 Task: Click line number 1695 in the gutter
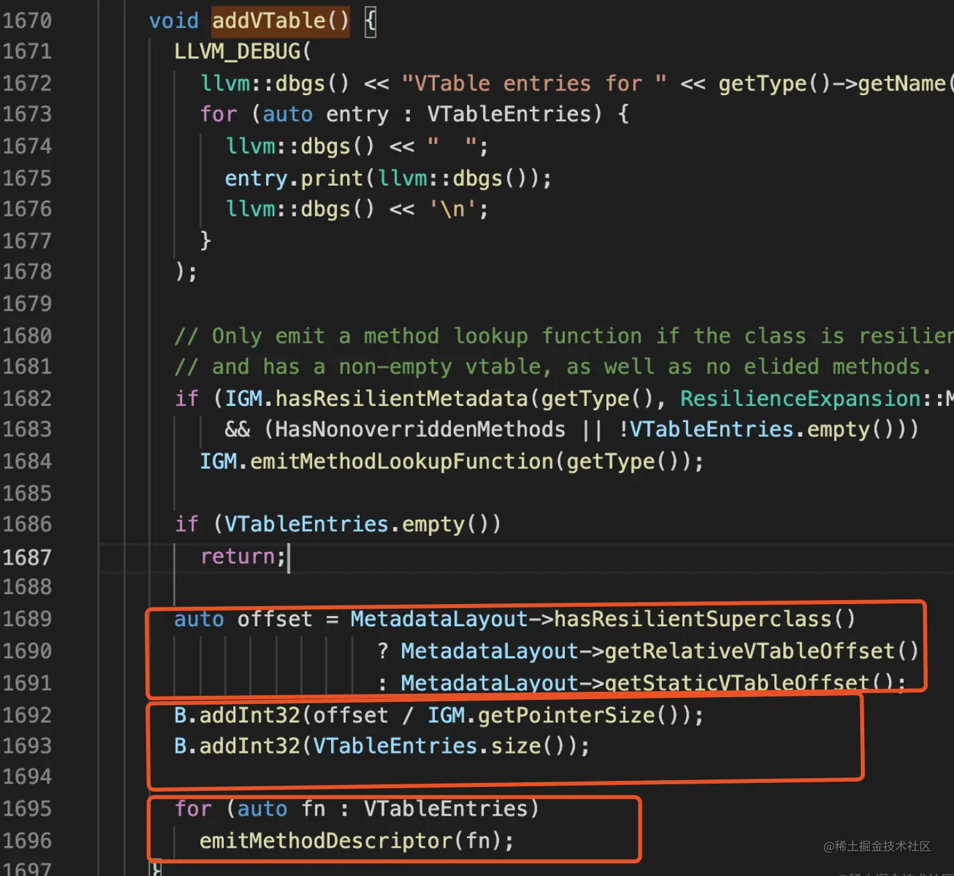(27, 809)
